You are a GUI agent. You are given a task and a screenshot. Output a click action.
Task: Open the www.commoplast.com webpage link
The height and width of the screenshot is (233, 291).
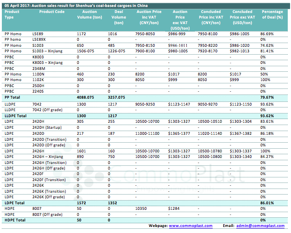pyautogui.click(x=190, y=226)
